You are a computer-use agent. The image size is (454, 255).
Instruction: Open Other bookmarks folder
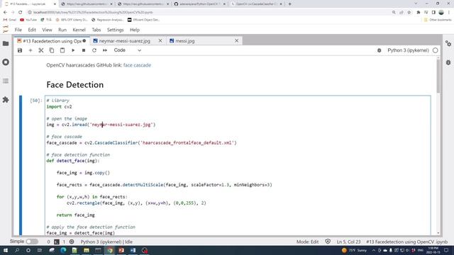[x=438, y=20]
